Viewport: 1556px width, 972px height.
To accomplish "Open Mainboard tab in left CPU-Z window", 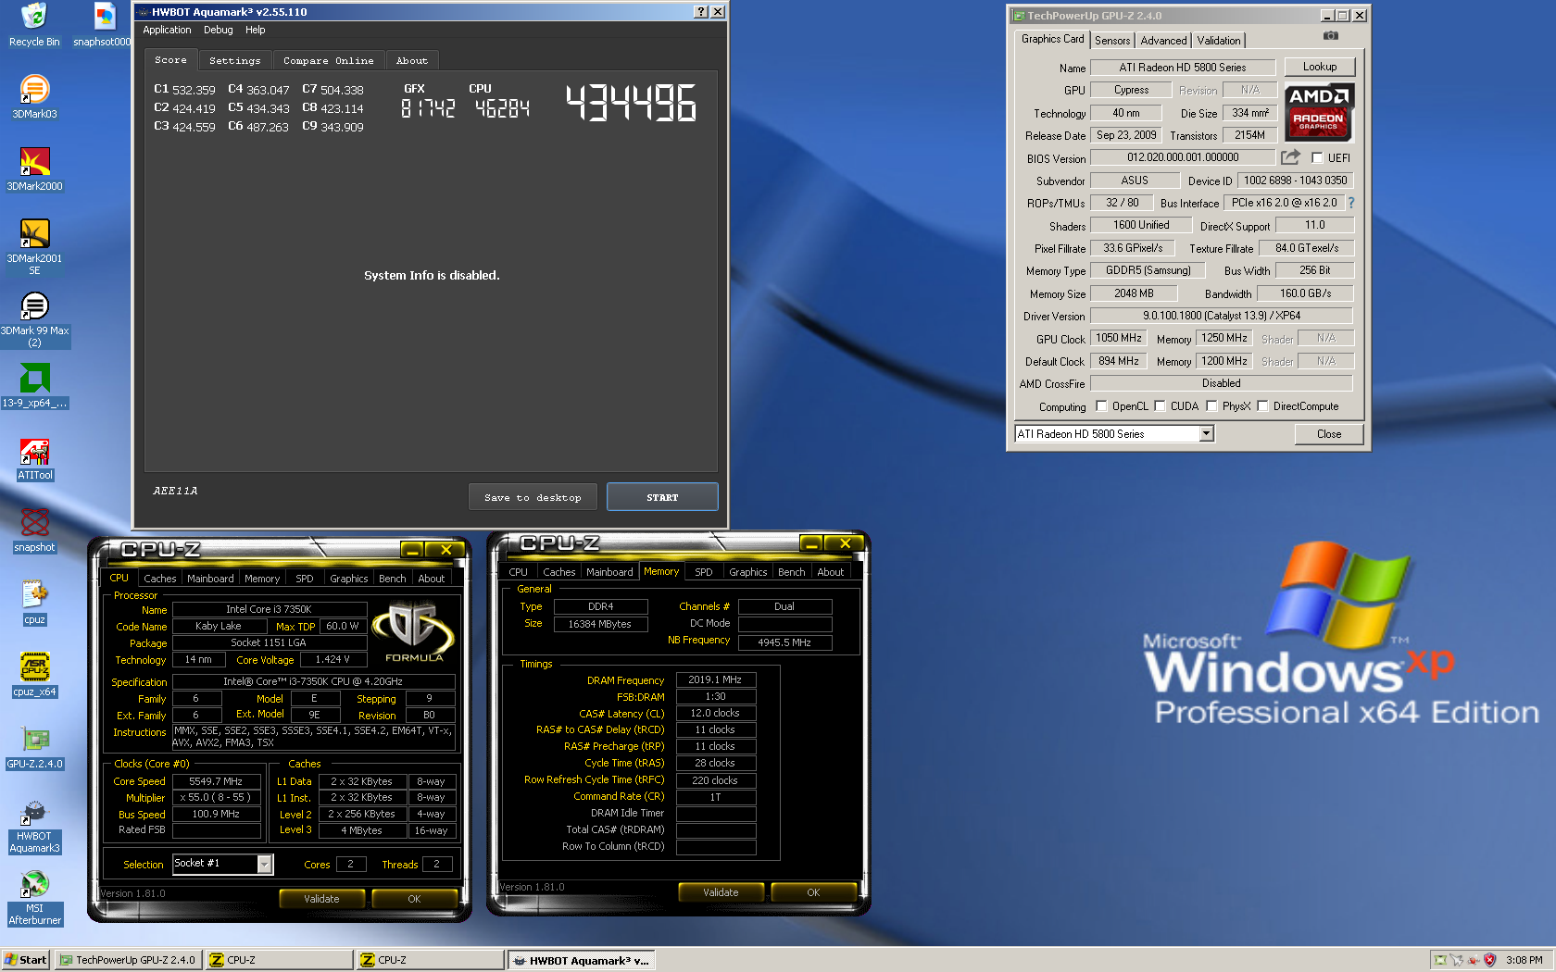I will coord(210,579).
